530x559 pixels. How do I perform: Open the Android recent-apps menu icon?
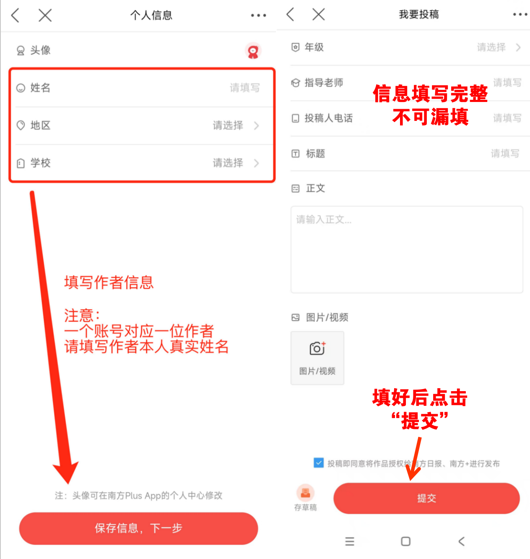(350, 541)
